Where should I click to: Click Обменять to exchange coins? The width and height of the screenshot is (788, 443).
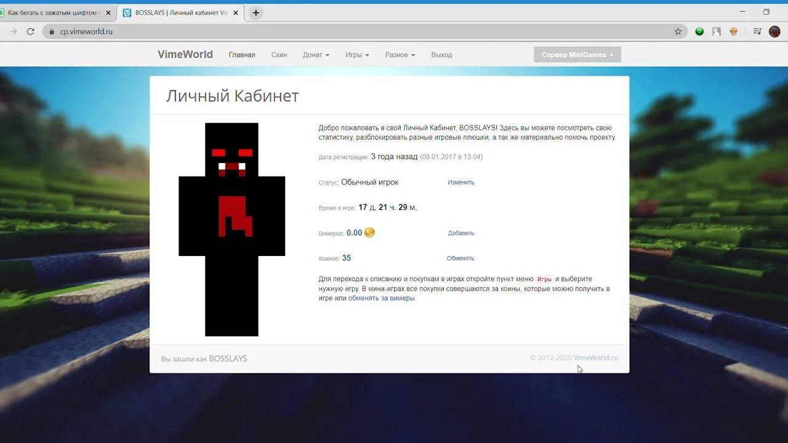click(460, 258)
